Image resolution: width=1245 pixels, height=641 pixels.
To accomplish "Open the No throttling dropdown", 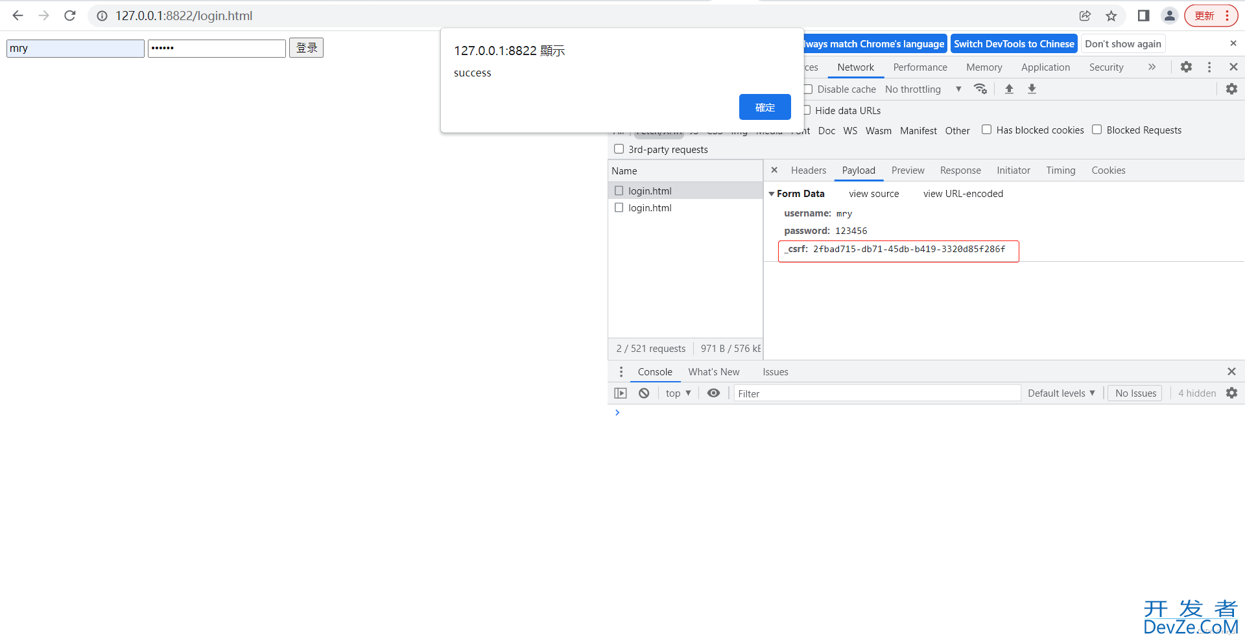I will click(x=923, y=89).
